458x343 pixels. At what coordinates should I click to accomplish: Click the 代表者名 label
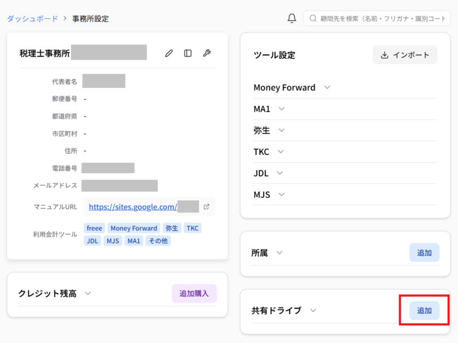(x=65, y=82)
